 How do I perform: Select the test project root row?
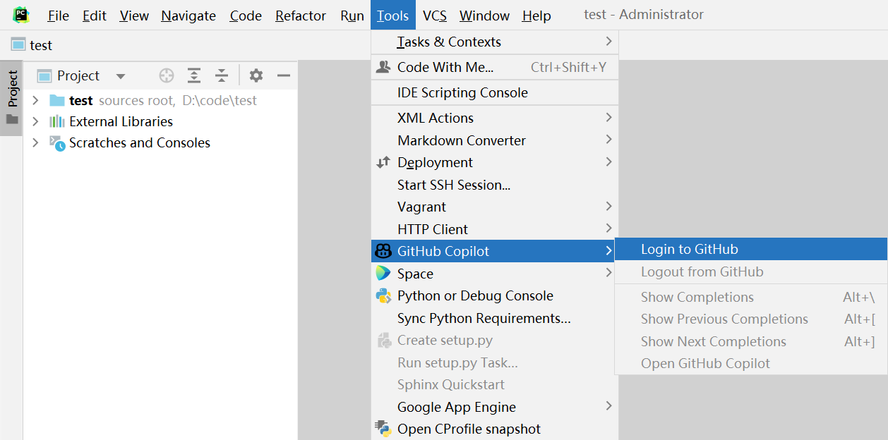point(160,100)
